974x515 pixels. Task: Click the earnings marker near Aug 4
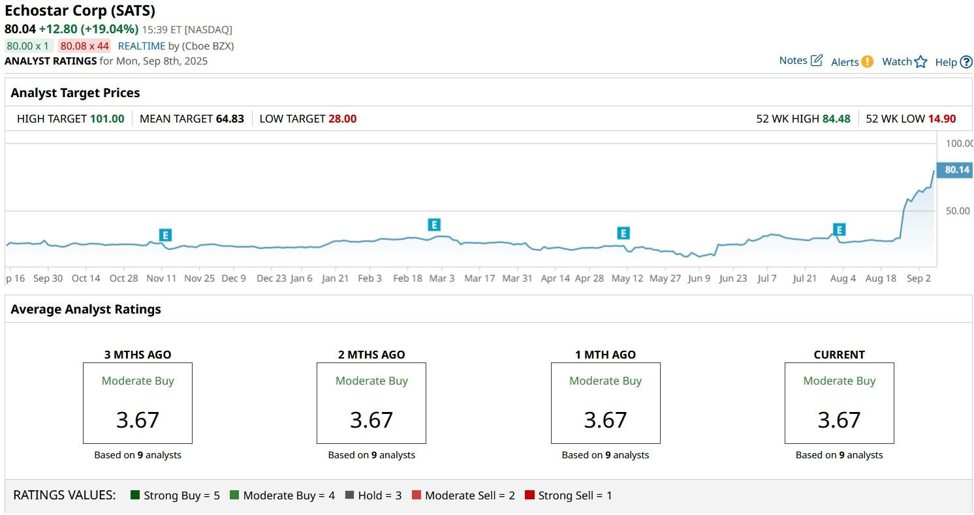(840, 229)
